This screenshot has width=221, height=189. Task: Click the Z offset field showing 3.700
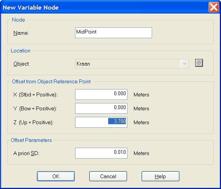tap(101, 122)
